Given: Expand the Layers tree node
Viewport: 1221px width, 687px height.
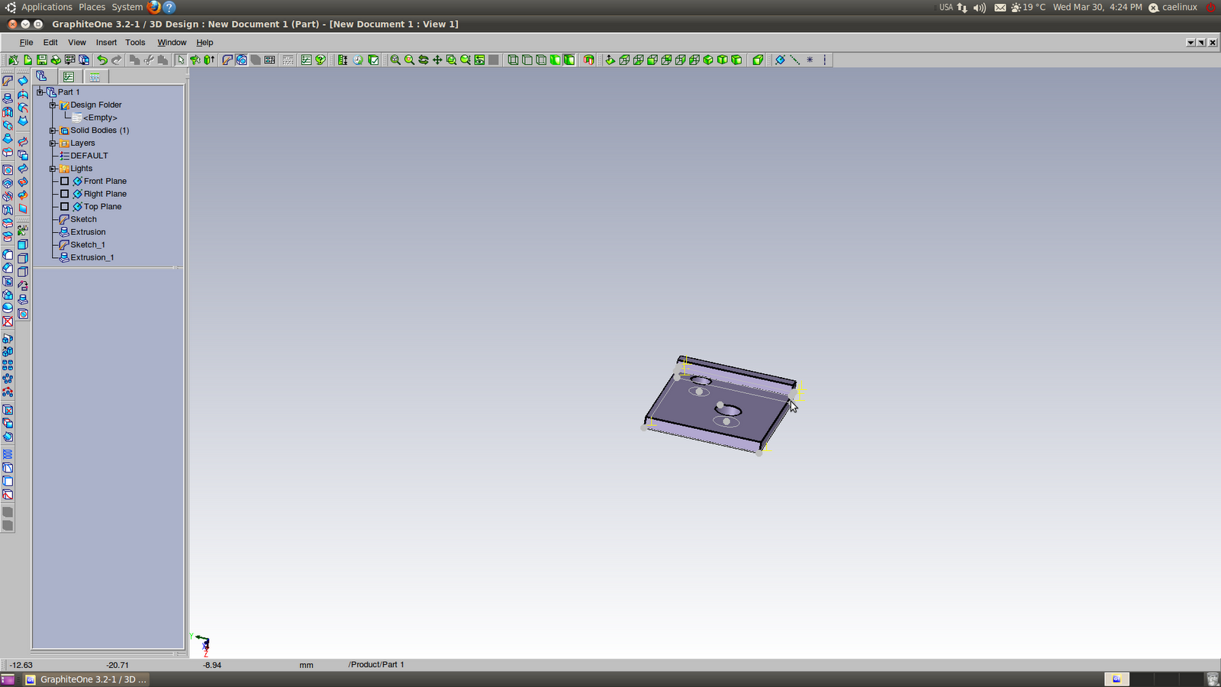Looking at the screenshot, I should 52,143.
